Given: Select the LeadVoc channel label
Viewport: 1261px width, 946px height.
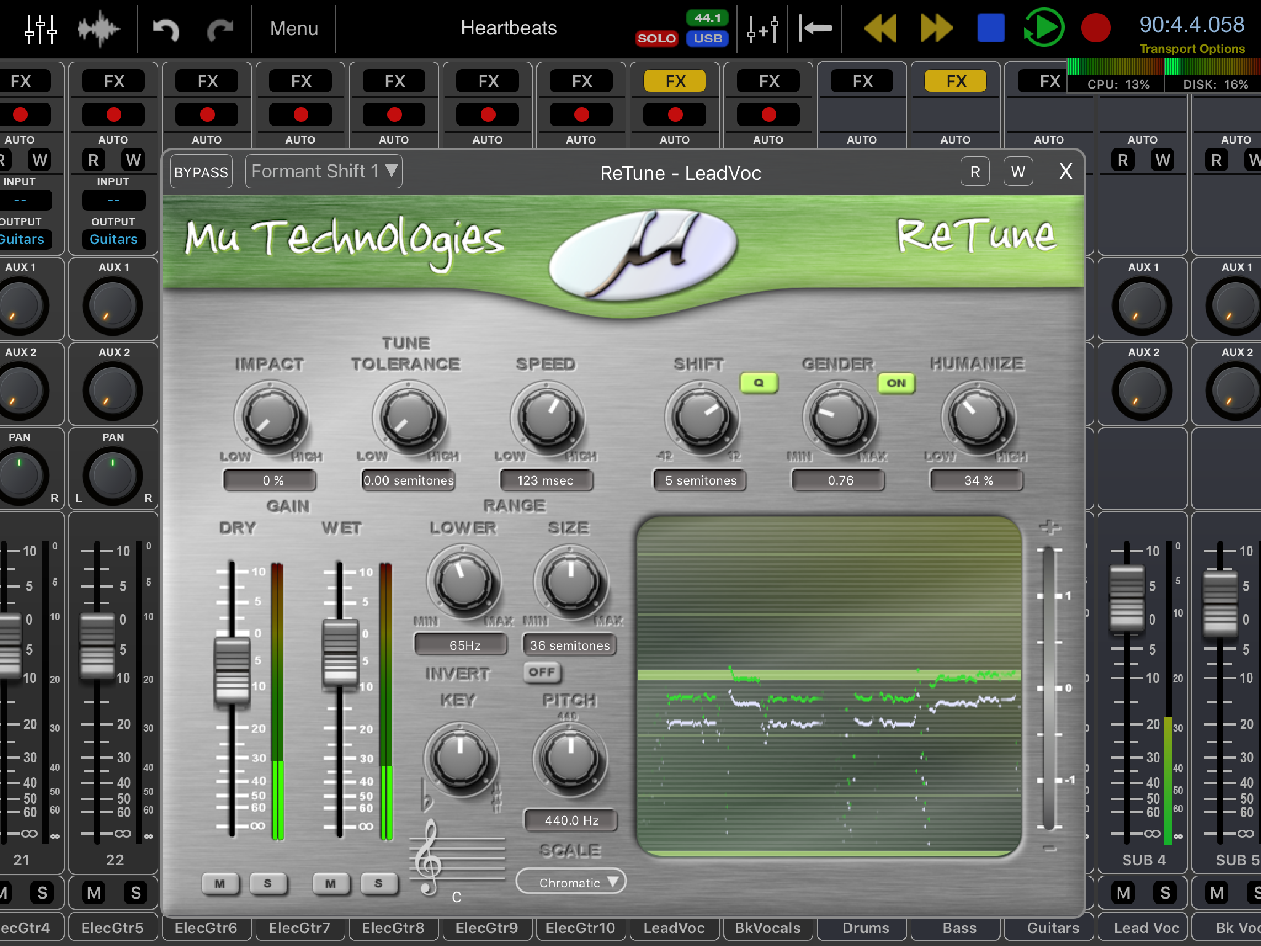Looking at the screenshot, I should [x=674, y=928].
